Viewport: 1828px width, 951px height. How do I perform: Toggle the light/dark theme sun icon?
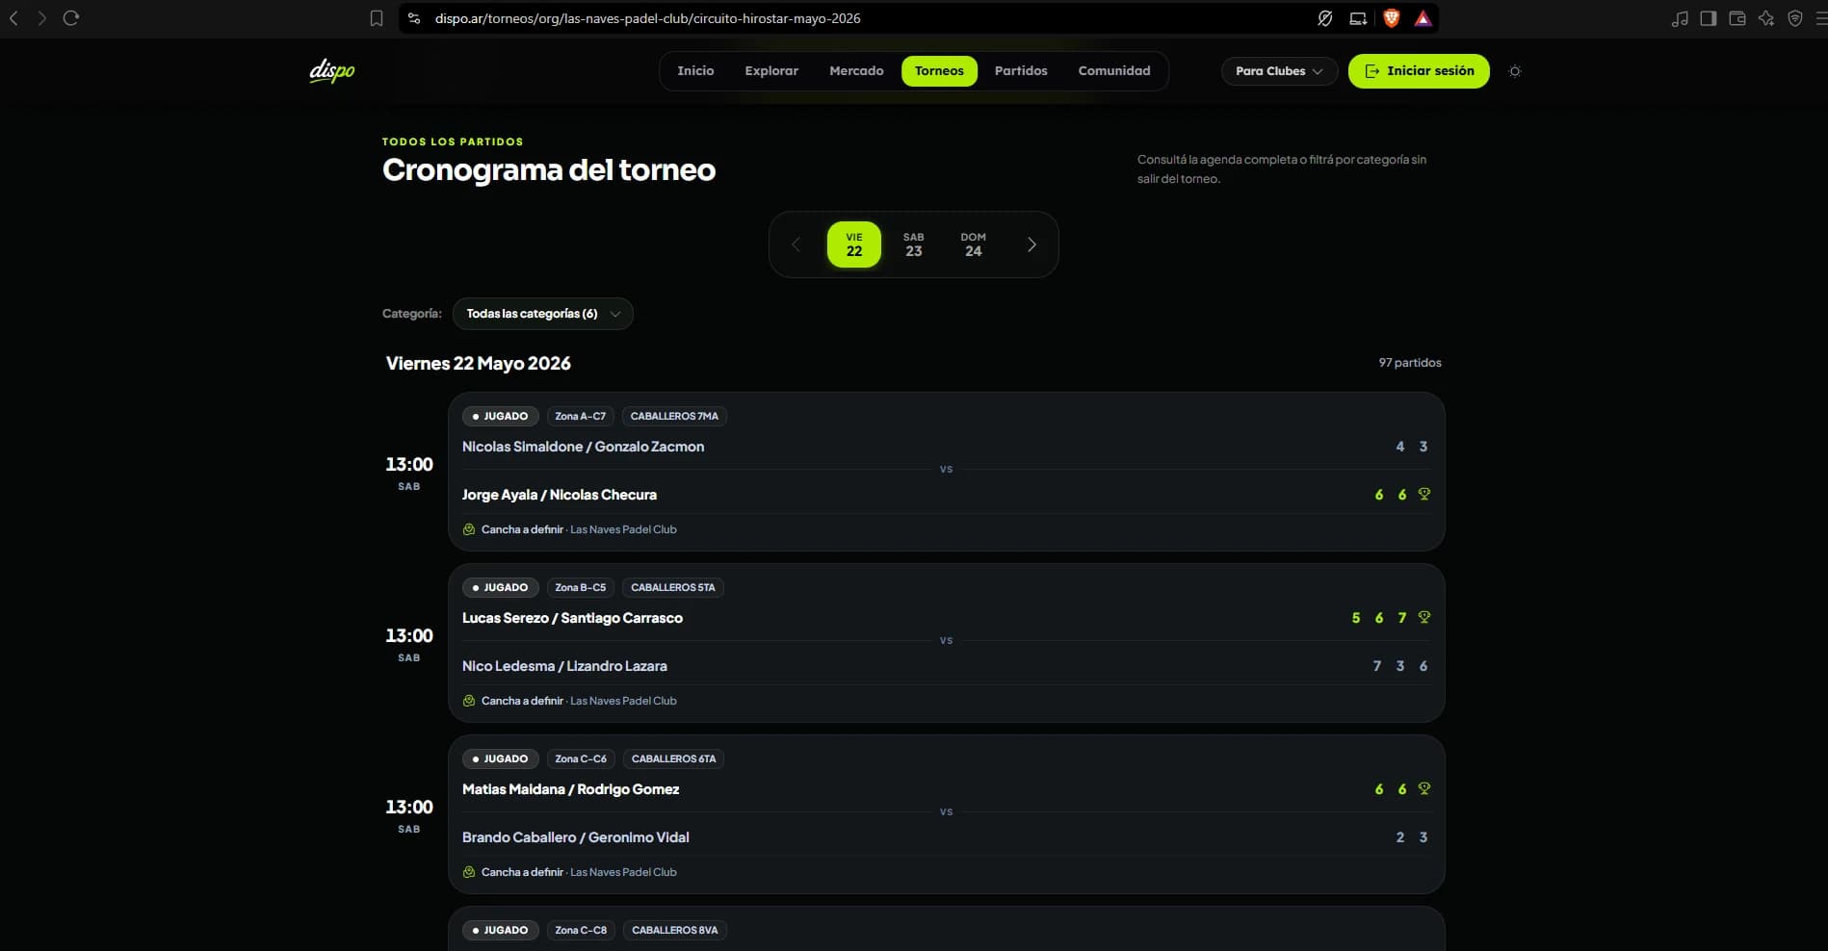click(x=1515, y=71)
